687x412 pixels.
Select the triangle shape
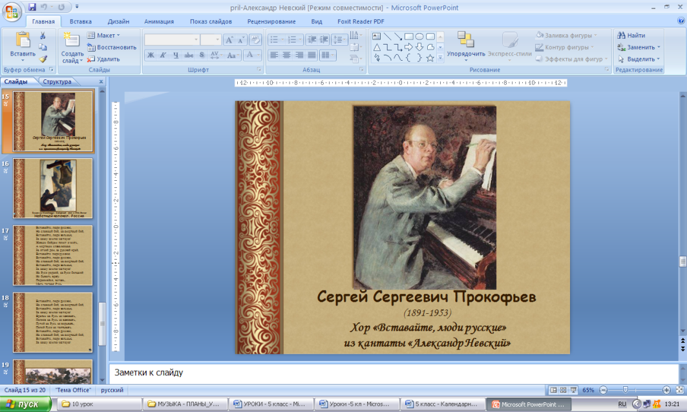tap(376, 47)
